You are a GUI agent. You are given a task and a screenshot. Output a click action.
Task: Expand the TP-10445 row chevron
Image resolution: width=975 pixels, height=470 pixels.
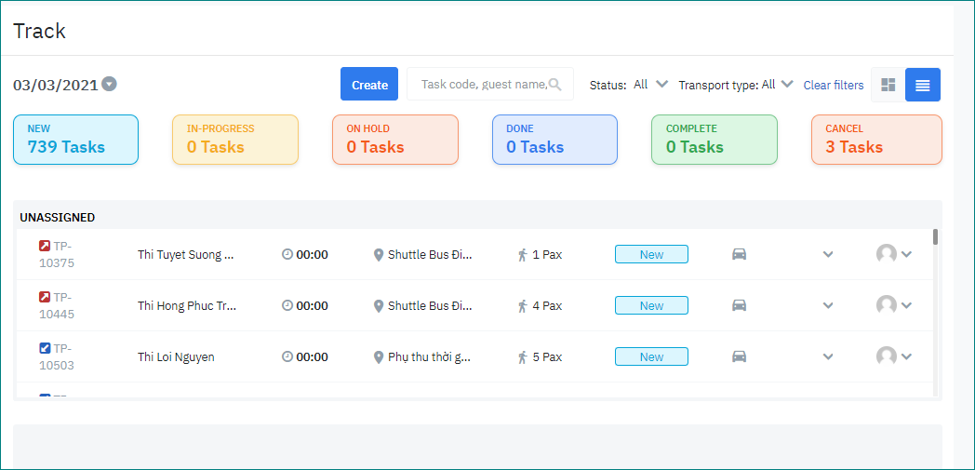[828, 305]
